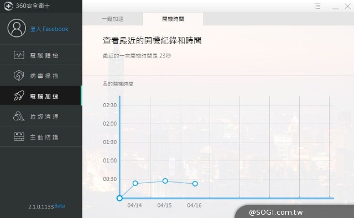The image size is (354, 218).
Task: Click the 電腦體檢 heartbeat monitor icon
Action: coord(19,55)
